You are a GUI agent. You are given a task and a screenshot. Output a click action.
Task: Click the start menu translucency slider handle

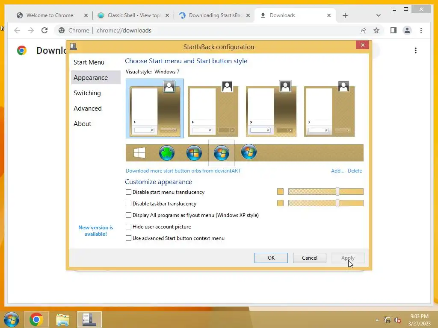pyautogui.click(x=337, y=192)
